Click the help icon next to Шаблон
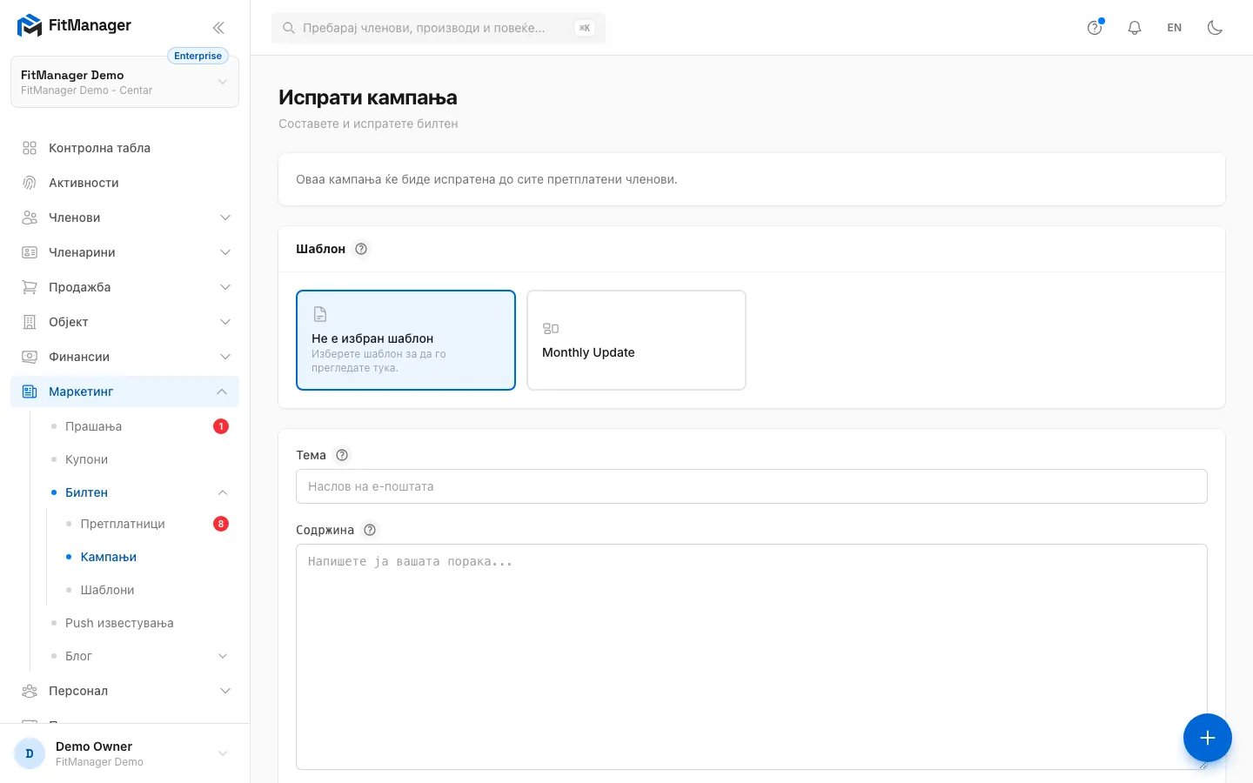Viewport: 1253px width, 783px height. [x=361, y=249]
